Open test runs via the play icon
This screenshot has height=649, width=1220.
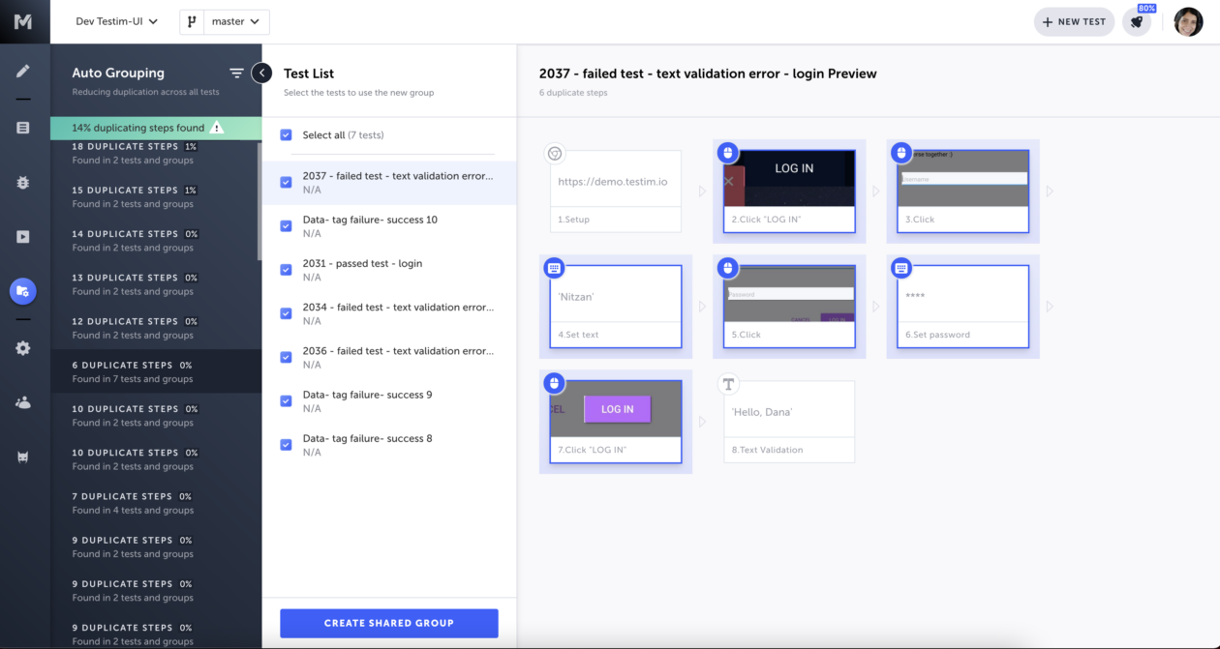tap(24, 236)
